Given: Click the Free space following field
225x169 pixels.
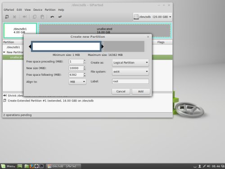Looking at the screenshot, I should [x=76, y=75].
